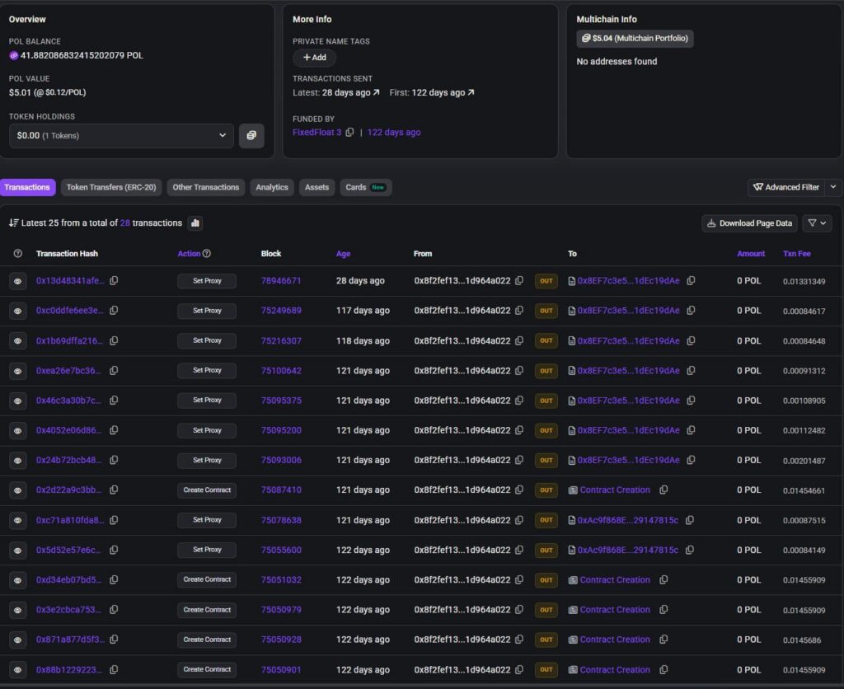The image size is (844, 689).
Task: Copy transaction hash 0x1b69dffa216
Action: 114,340
